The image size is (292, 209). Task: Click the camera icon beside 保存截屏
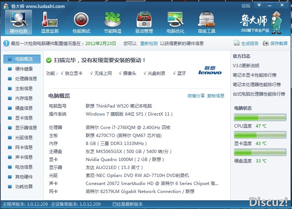(x=266, y=43)
